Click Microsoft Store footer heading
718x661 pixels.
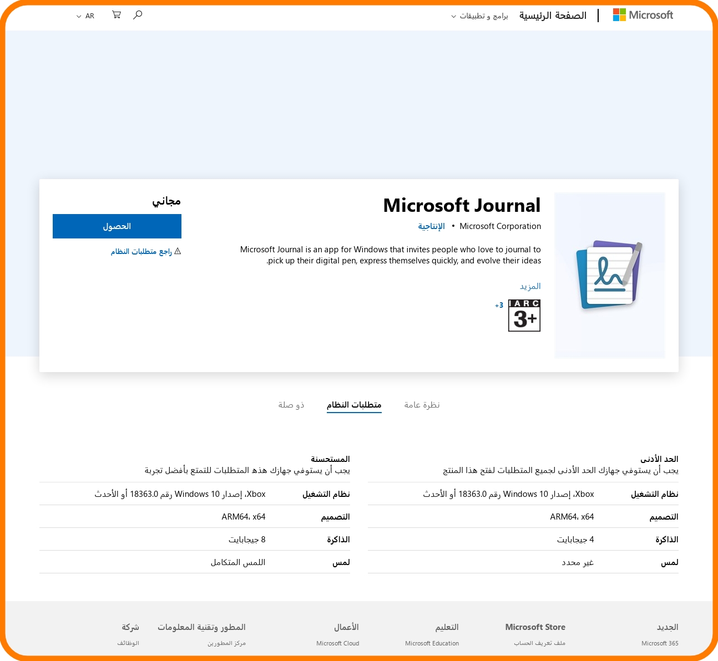click(x=535, y=627)
